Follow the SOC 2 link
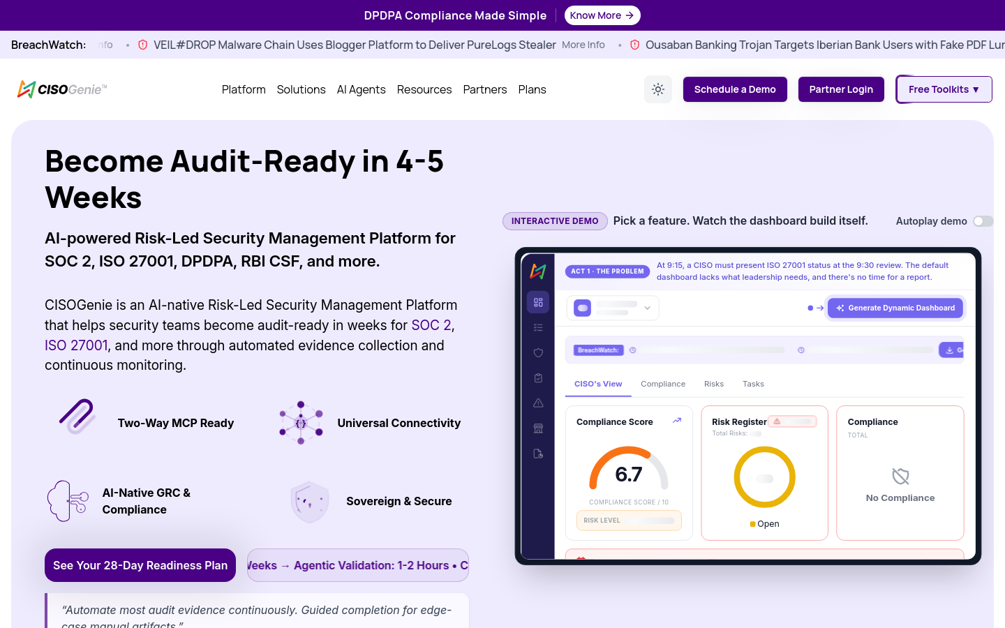The image size is (1005, 628). (x=431, y=325)
